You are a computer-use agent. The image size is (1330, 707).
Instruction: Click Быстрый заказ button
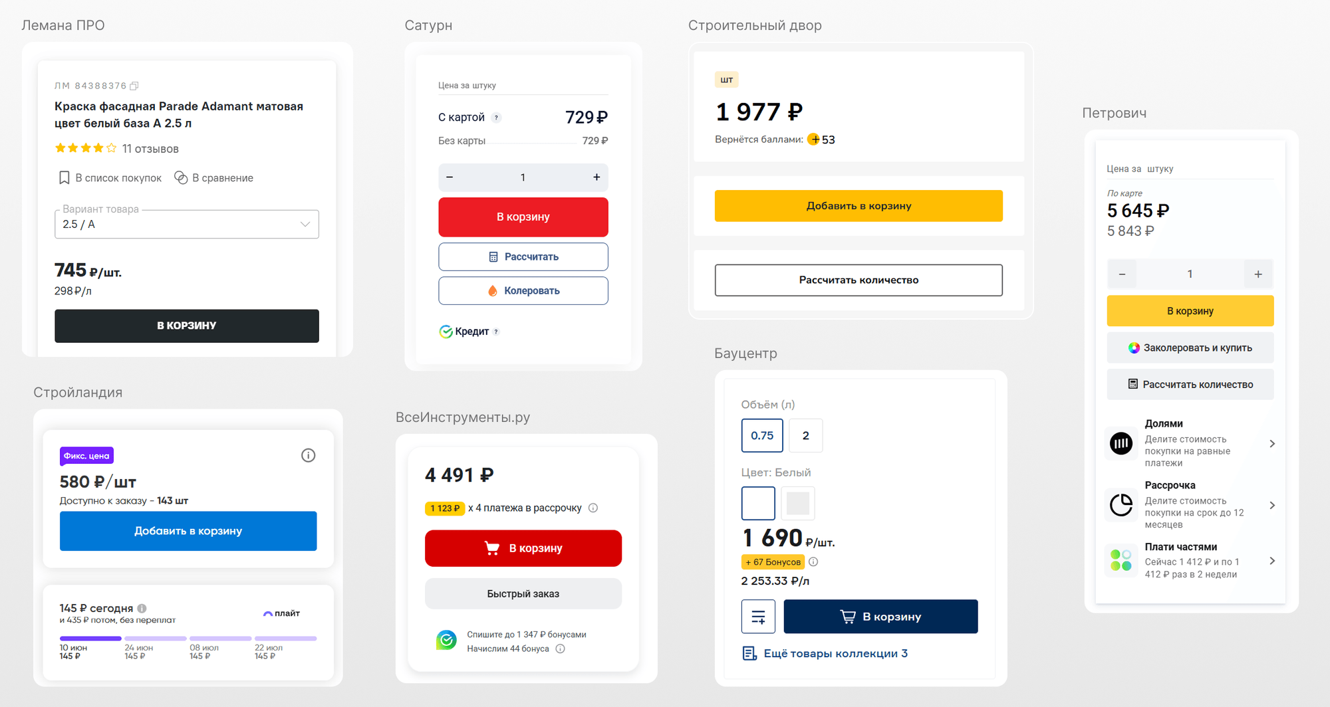[523, 593]
